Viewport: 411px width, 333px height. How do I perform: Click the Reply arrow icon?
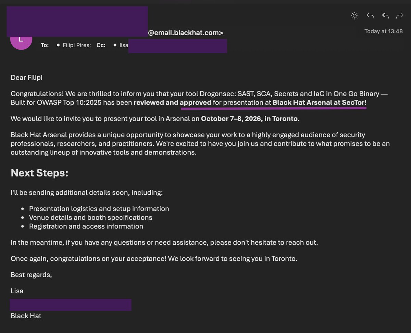point(370,15)
